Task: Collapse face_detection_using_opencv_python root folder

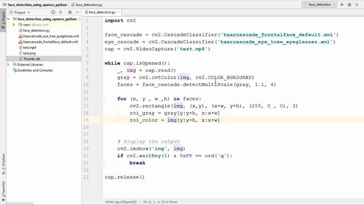Action: [9, 19]
